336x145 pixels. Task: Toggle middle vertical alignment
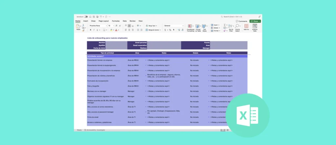tap(129, 26)
